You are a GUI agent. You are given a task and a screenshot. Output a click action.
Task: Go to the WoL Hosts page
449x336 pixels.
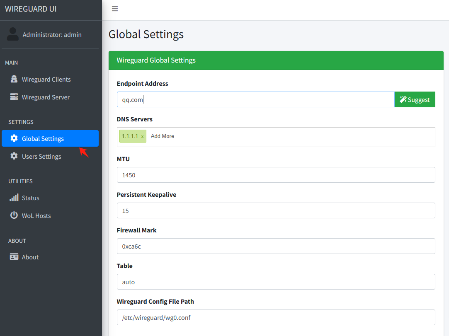click(x=36, y=216)
